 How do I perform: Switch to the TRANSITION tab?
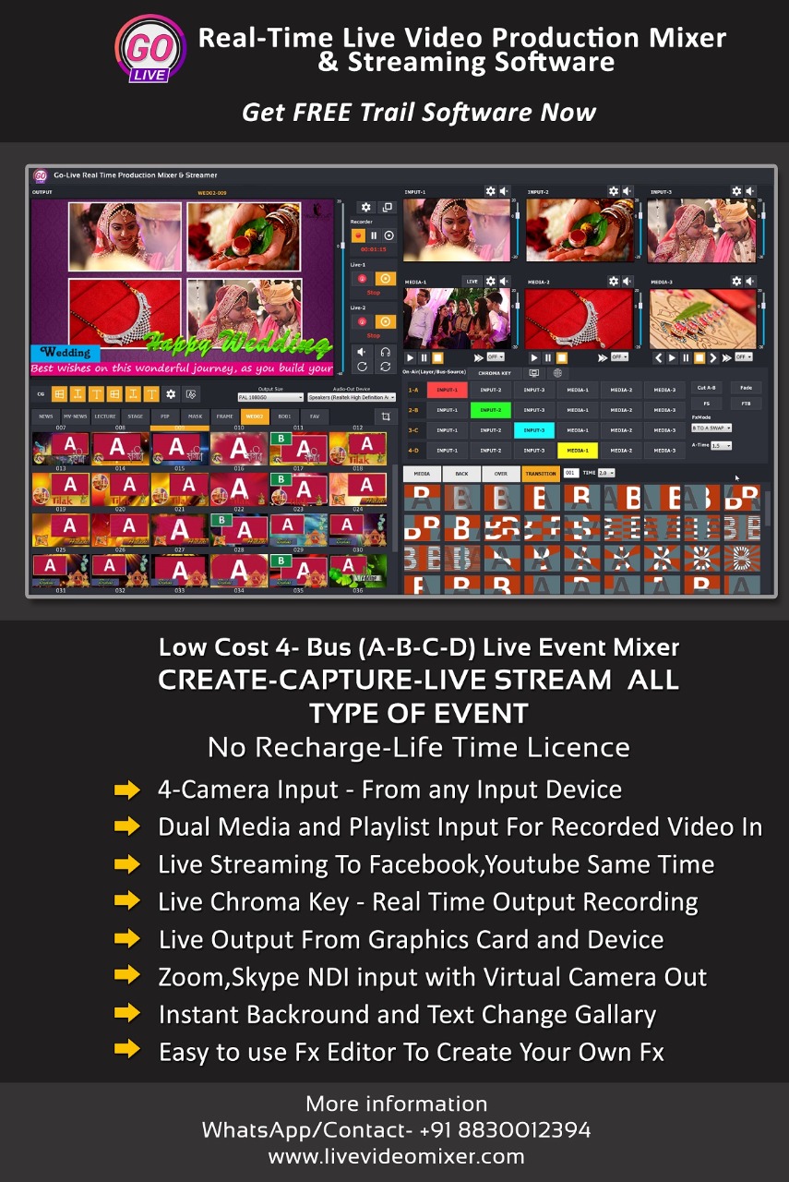(x=541, y=474)
